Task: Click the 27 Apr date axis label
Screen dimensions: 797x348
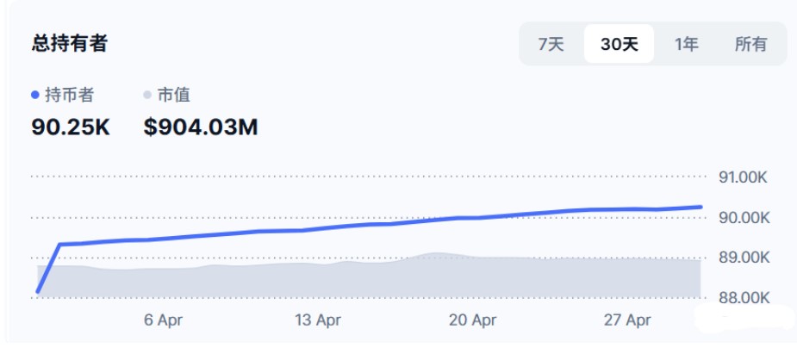Action: (x=627, y=320)
